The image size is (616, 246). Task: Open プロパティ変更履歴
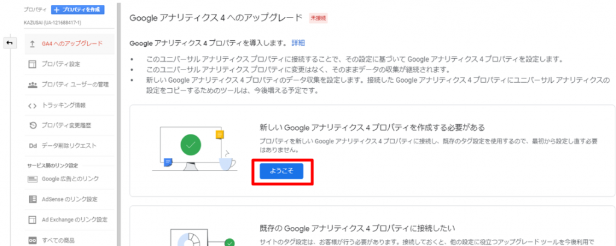click(69, 125)
